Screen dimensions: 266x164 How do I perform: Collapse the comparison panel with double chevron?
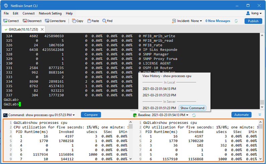click(x=260, y=114)
